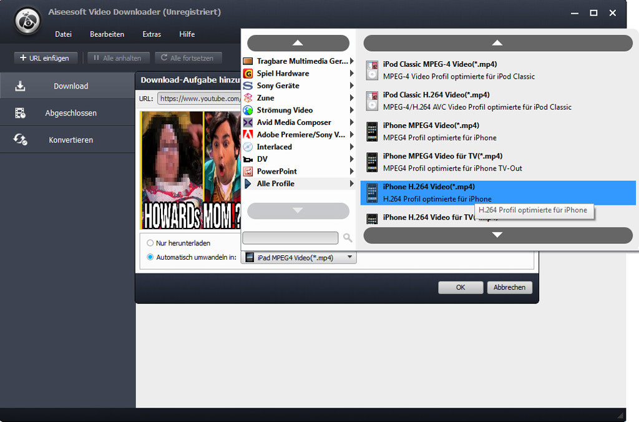Select the 'Automatisch umwandeln in' radio button
The height and width of the screenshot is (422, 639).
pyautogui.click(x=150, y=257)
